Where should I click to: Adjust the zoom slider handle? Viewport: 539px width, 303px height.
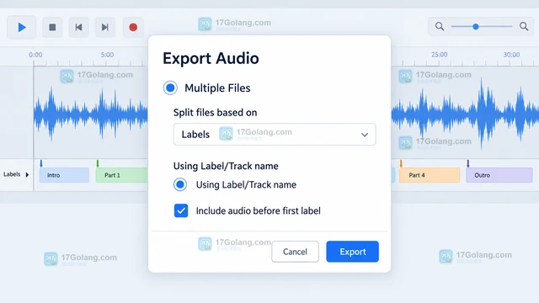[476, 26]
